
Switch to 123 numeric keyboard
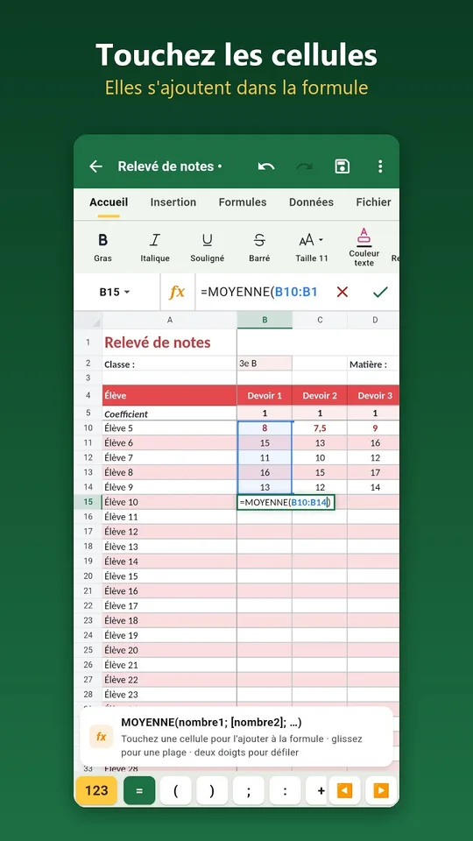[x=96, y=790]
